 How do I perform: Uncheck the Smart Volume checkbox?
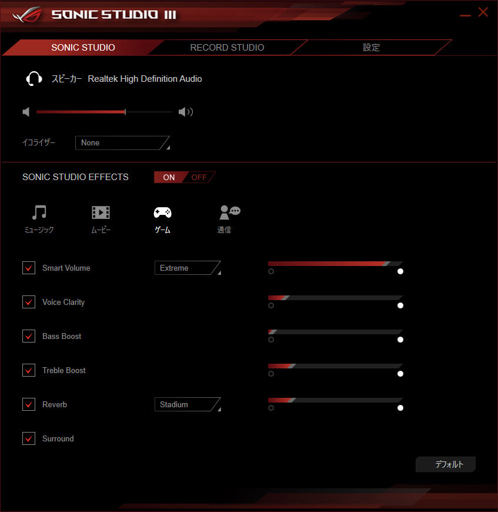click(29, 268)
